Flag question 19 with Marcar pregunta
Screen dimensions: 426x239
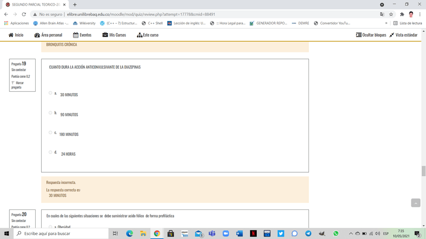coord(18,85)
